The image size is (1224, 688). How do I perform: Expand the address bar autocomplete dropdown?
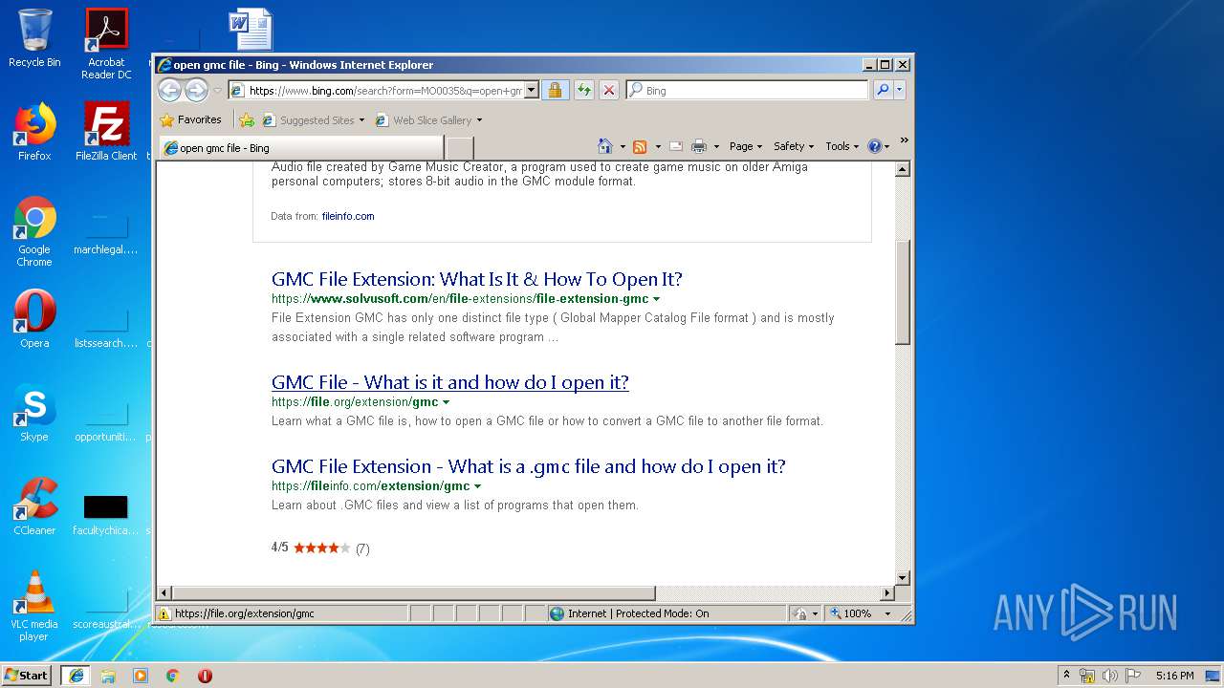pos(531,91)
